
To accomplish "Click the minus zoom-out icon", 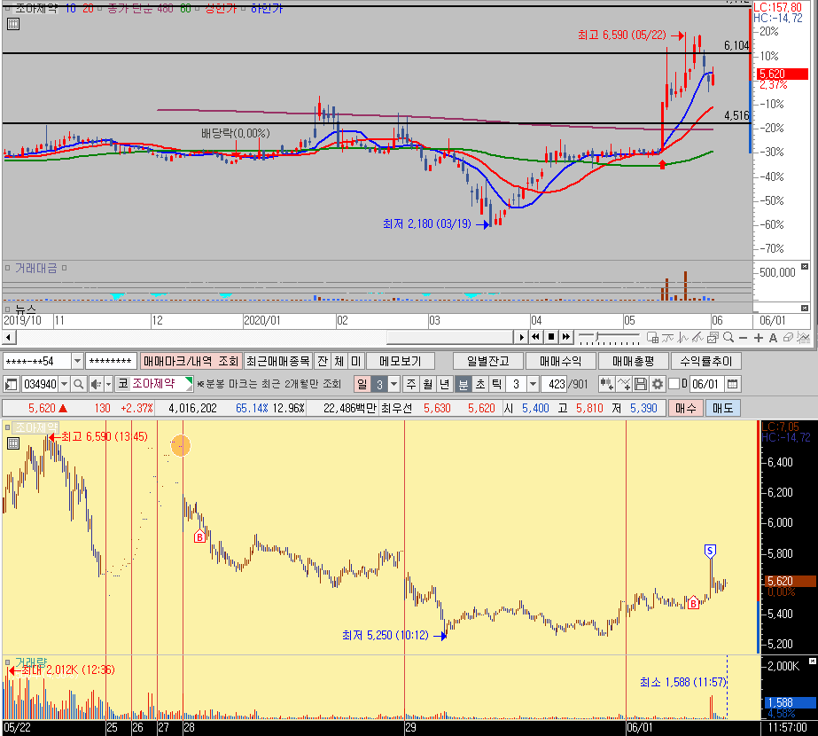I will pyautogui.click(x=743, y=338).
